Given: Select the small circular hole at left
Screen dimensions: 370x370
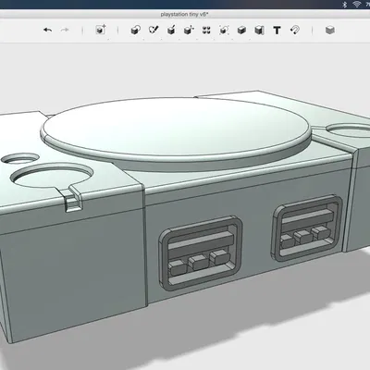Looking at the screenshot, I should point(21,158).
